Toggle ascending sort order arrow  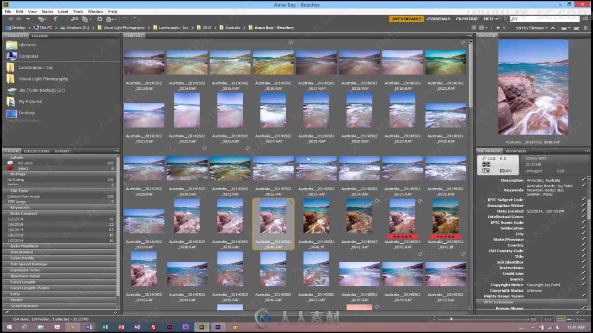coord(553,28)
